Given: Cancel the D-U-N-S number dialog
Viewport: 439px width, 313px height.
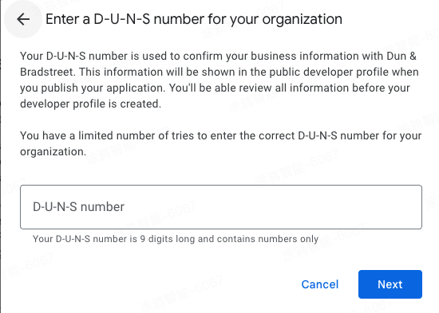Looking at the screenshot, I should (320, 284).
